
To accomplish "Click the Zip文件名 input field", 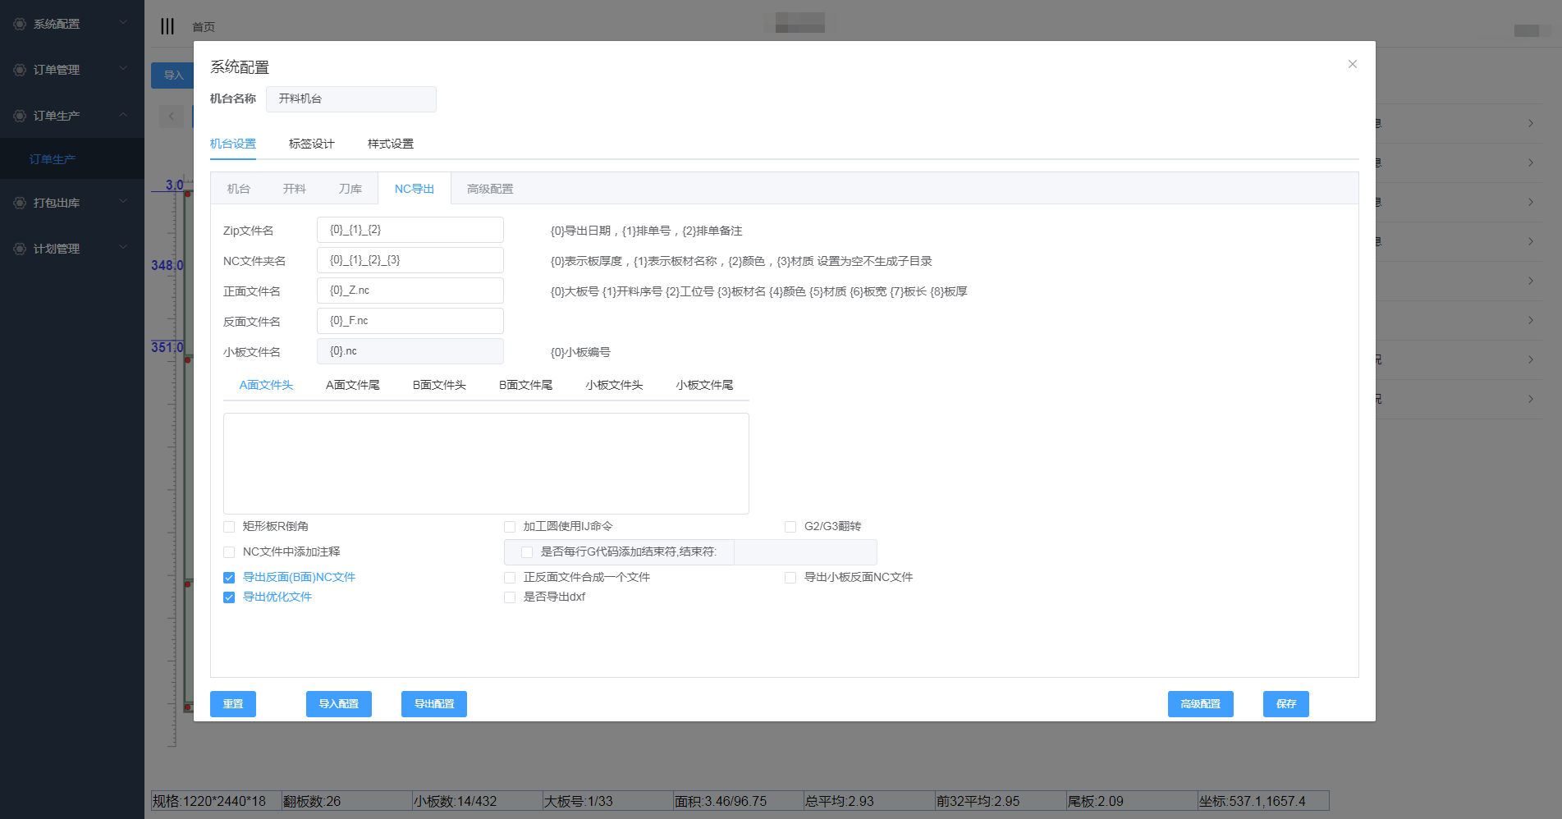I will click(410, 230).
